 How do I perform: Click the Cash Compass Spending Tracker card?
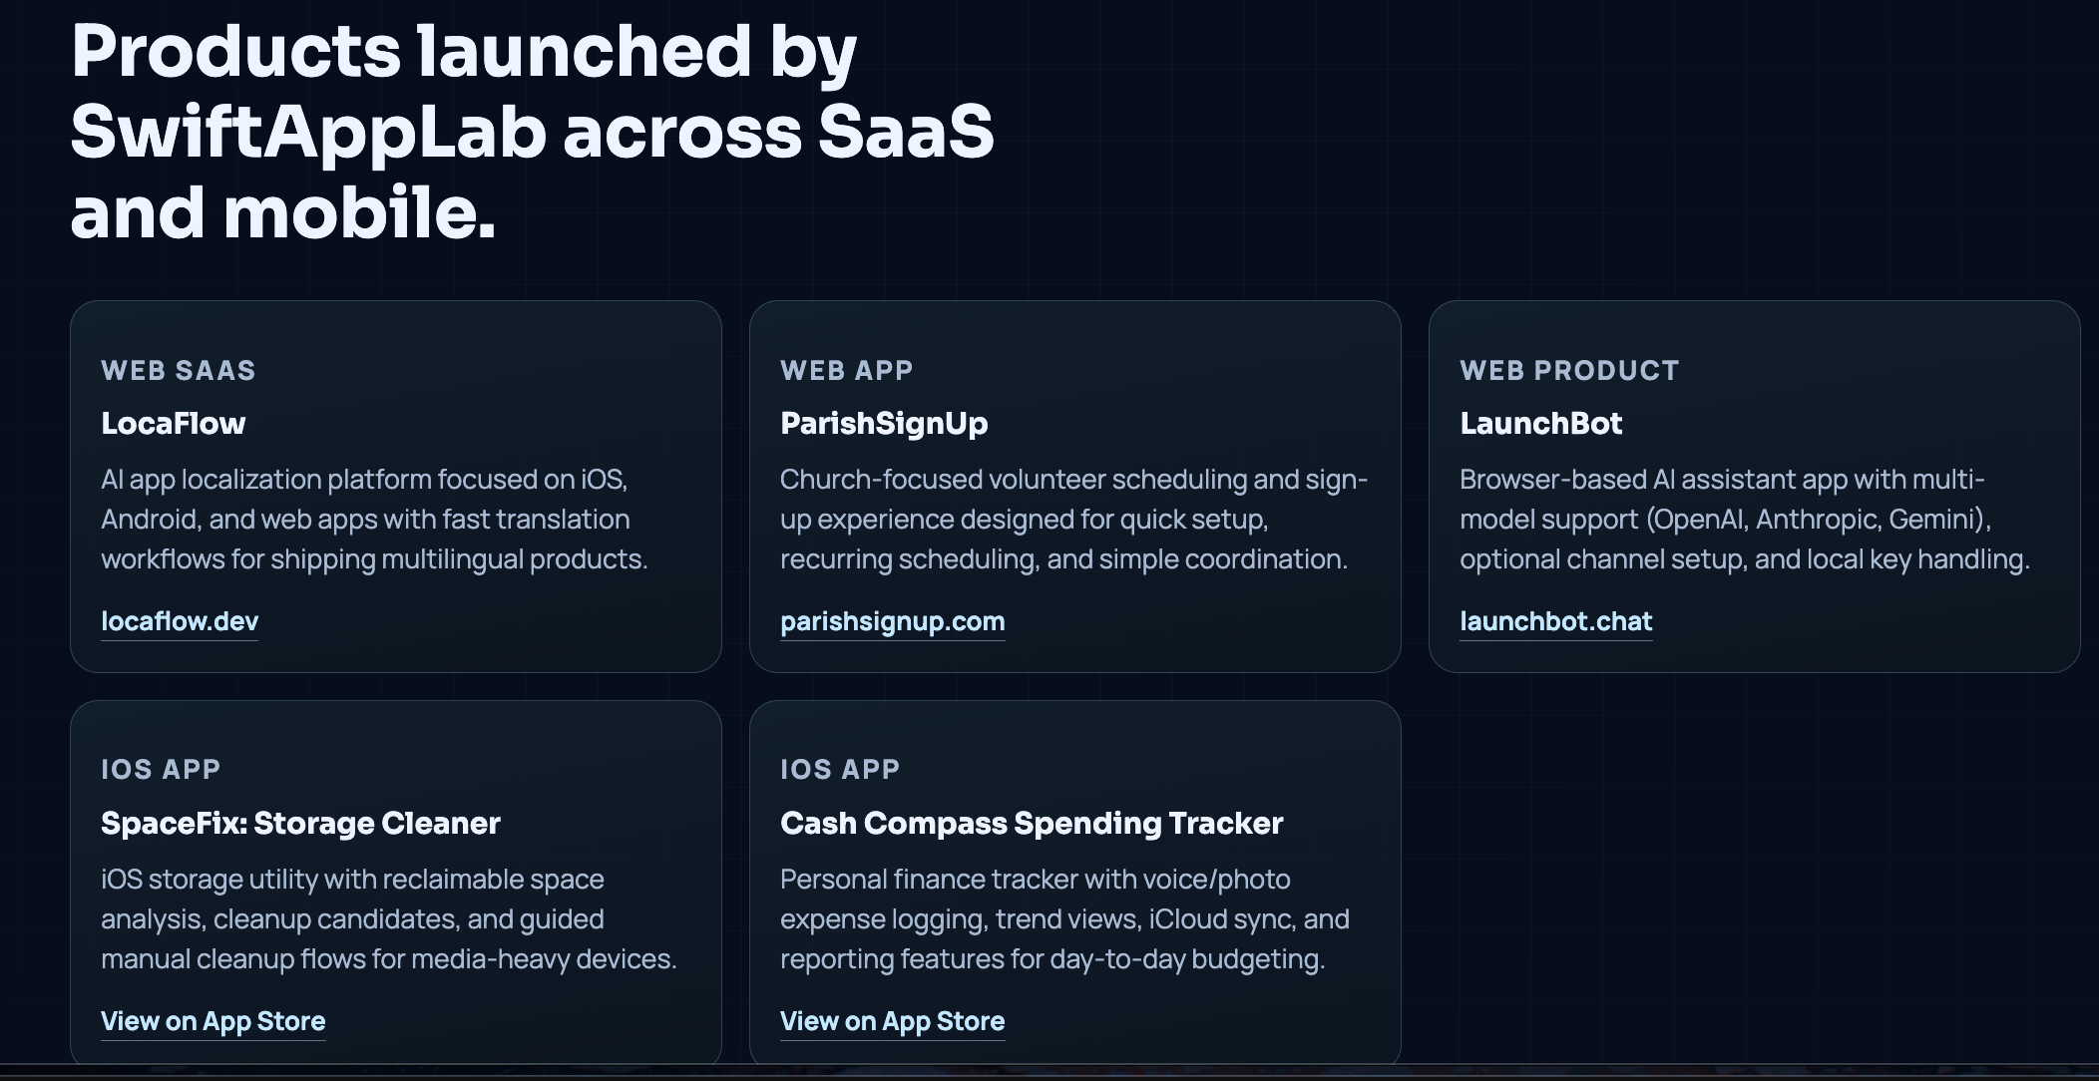pyautogui.click(x=1074, y=888)
